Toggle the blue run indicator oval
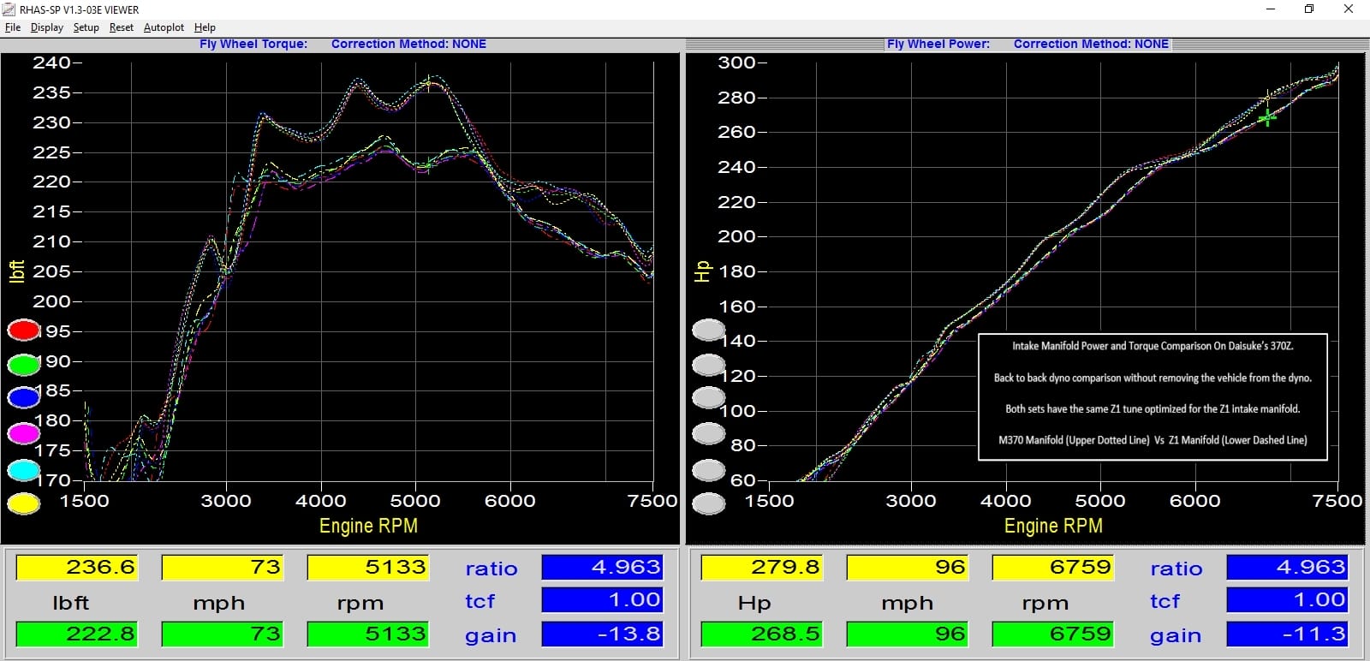Image resolution: width=1370 pixels, height=661 pixels. (x=24, y=397)
